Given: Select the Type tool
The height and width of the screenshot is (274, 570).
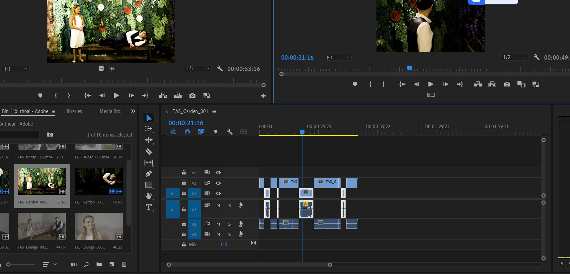Looking at the screenshot, I should (x=149, y=208).
